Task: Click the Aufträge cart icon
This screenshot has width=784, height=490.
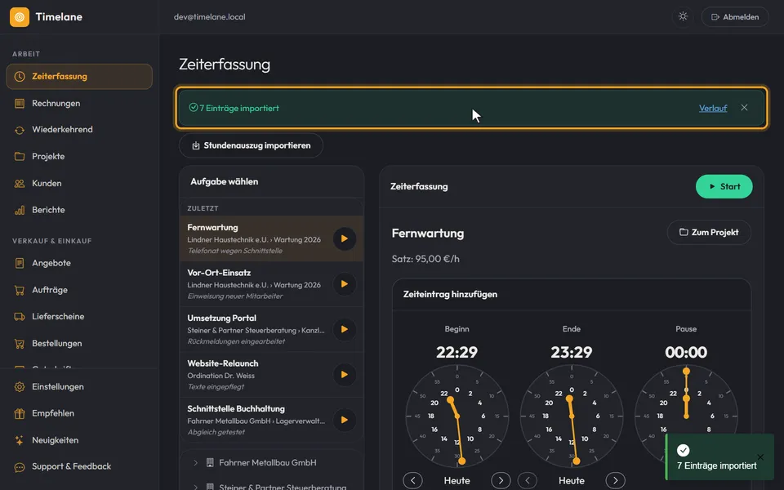Action: click(x=20, y=290)
